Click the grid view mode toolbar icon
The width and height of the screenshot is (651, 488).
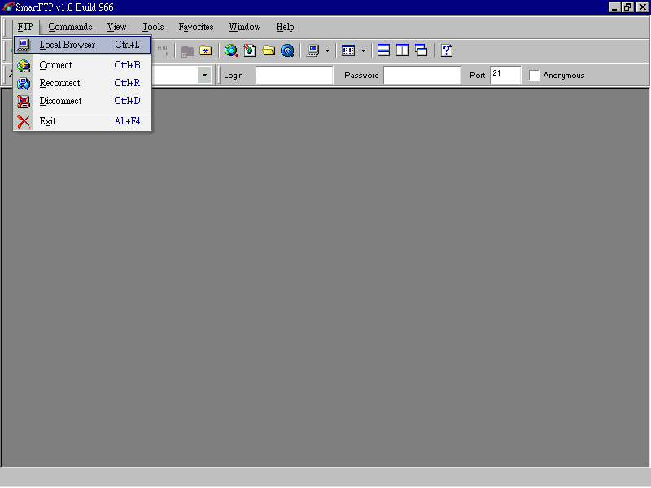pyautogui.click(x=348, y=50)
